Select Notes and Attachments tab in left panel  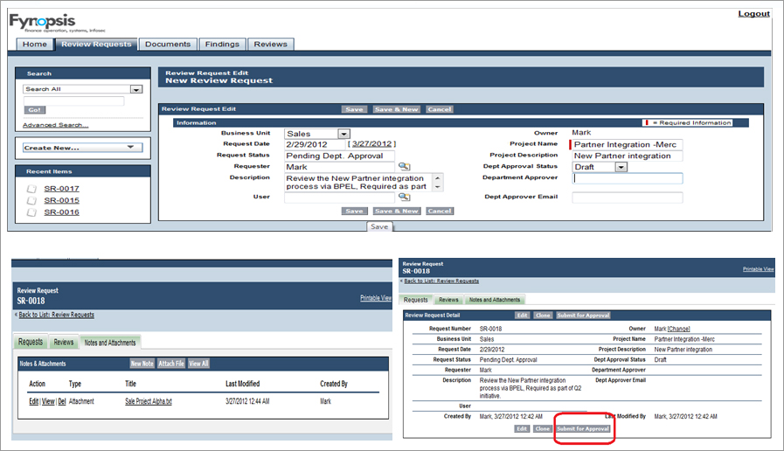pos(110,343)
